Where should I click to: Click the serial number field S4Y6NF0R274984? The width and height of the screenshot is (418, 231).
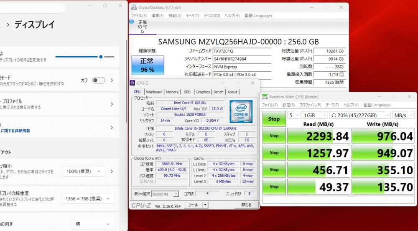coord(242,59)
